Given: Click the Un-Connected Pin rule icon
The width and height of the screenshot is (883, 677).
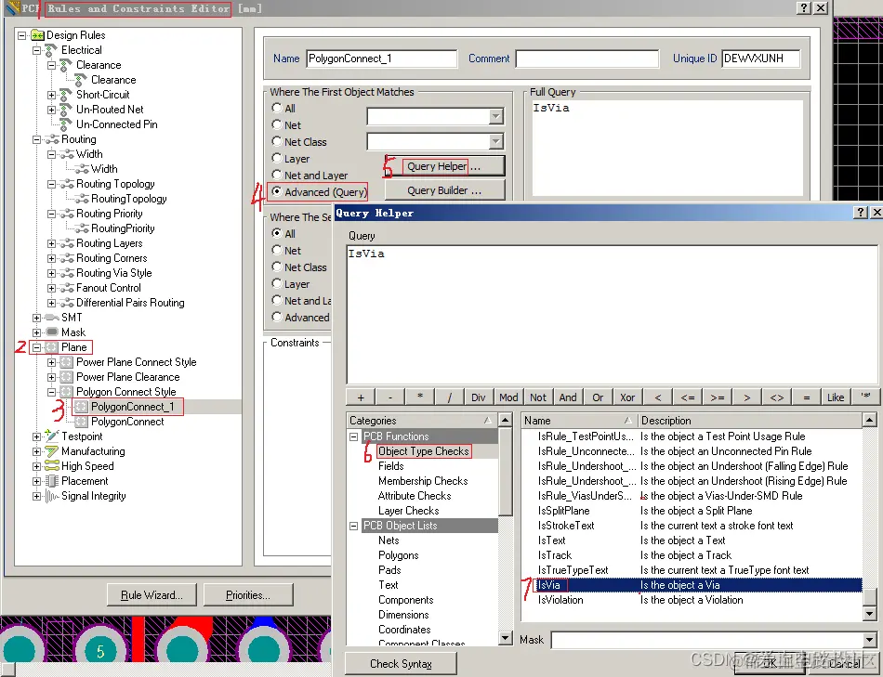Looking at the screenshot, I should [66, 124].
